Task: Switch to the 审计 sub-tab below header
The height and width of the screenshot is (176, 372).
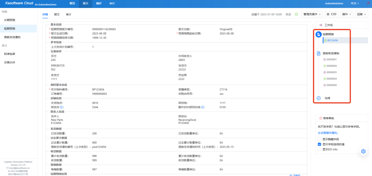Action: (69, 14)
